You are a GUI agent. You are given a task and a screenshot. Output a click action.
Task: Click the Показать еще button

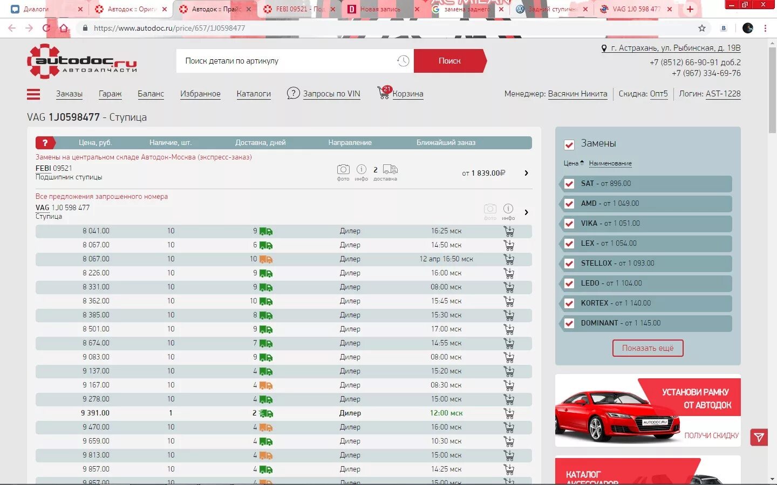pos(647,348)
